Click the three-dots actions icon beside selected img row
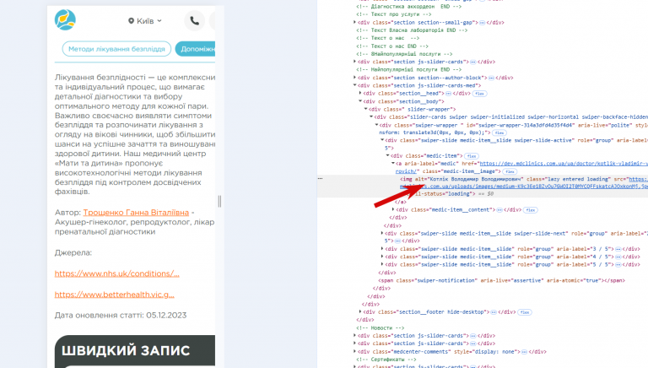The width and height of the screenshot is (648, 368). coord(321,179)
